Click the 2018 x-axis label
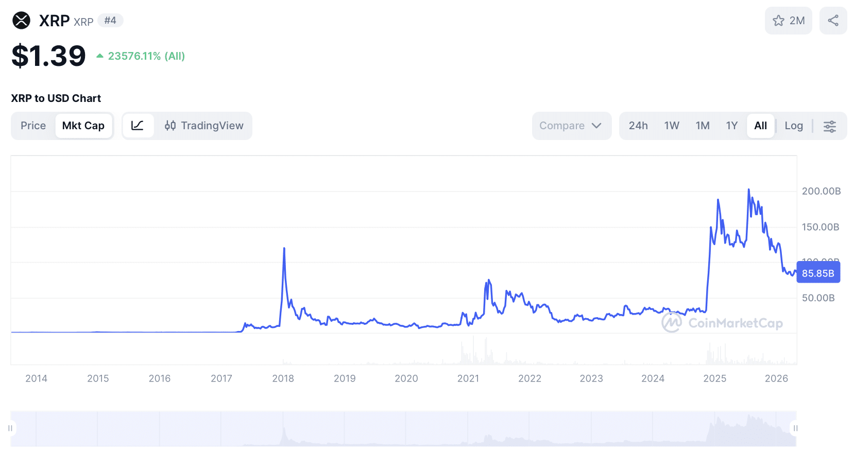The image size is (854, 451). [283, 378]
